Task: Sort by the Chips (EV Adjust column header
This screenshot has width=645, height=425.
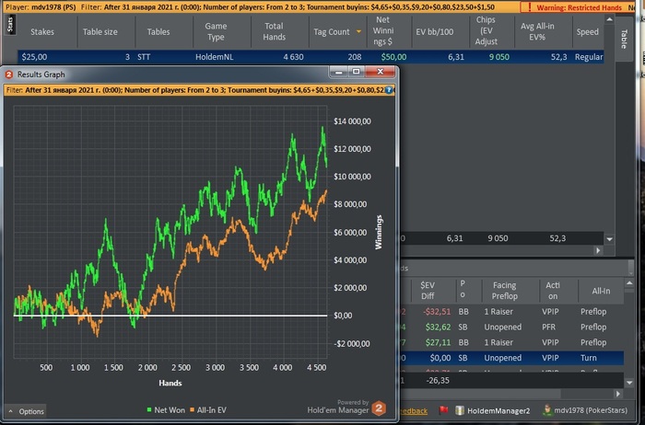Action: click(x=487, y=30)
